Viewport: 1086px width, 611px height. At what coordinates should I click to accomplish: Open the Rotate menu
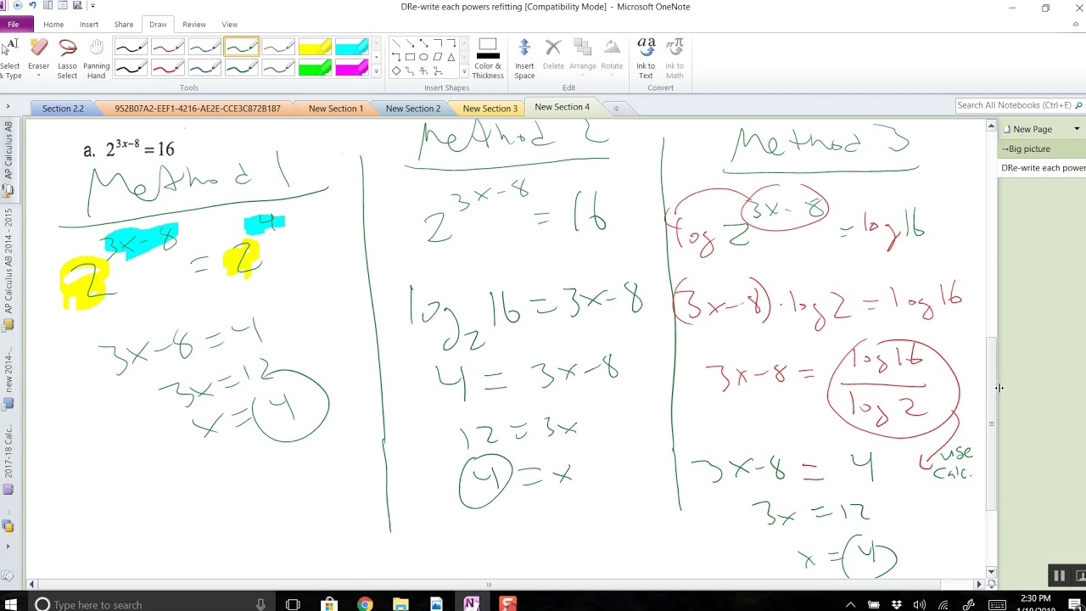(612, 55)
